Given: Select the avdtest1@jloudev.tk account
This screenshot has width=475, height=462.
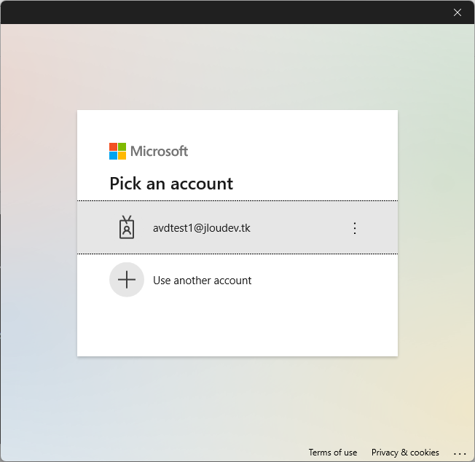Looking at the screenshot, I should point(237,227).
